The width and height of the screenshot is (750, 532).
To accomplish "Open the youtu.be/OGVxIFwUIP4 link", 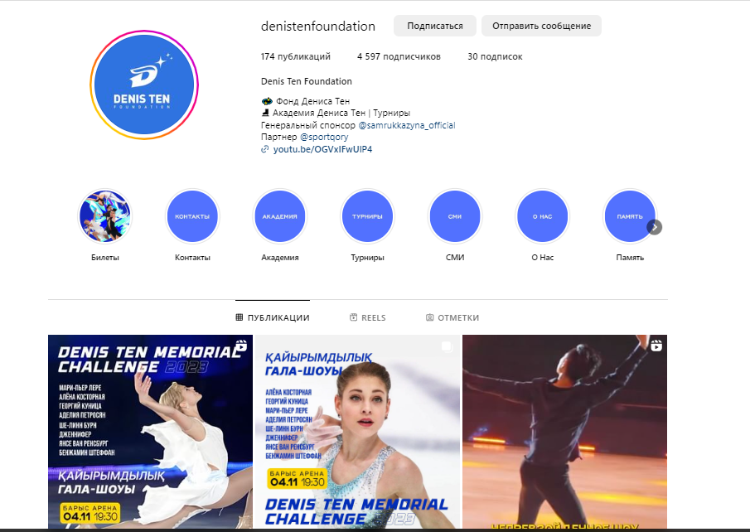I will coord(322,149).
